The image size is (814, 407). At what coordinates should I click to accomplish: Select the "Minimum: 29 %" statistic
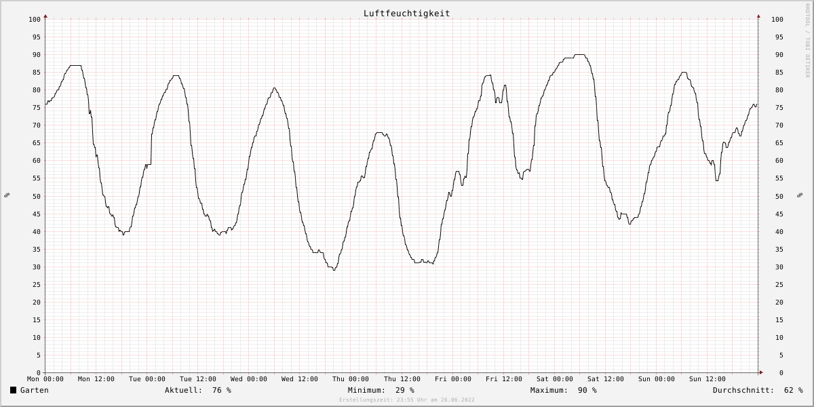click(381, 390)
